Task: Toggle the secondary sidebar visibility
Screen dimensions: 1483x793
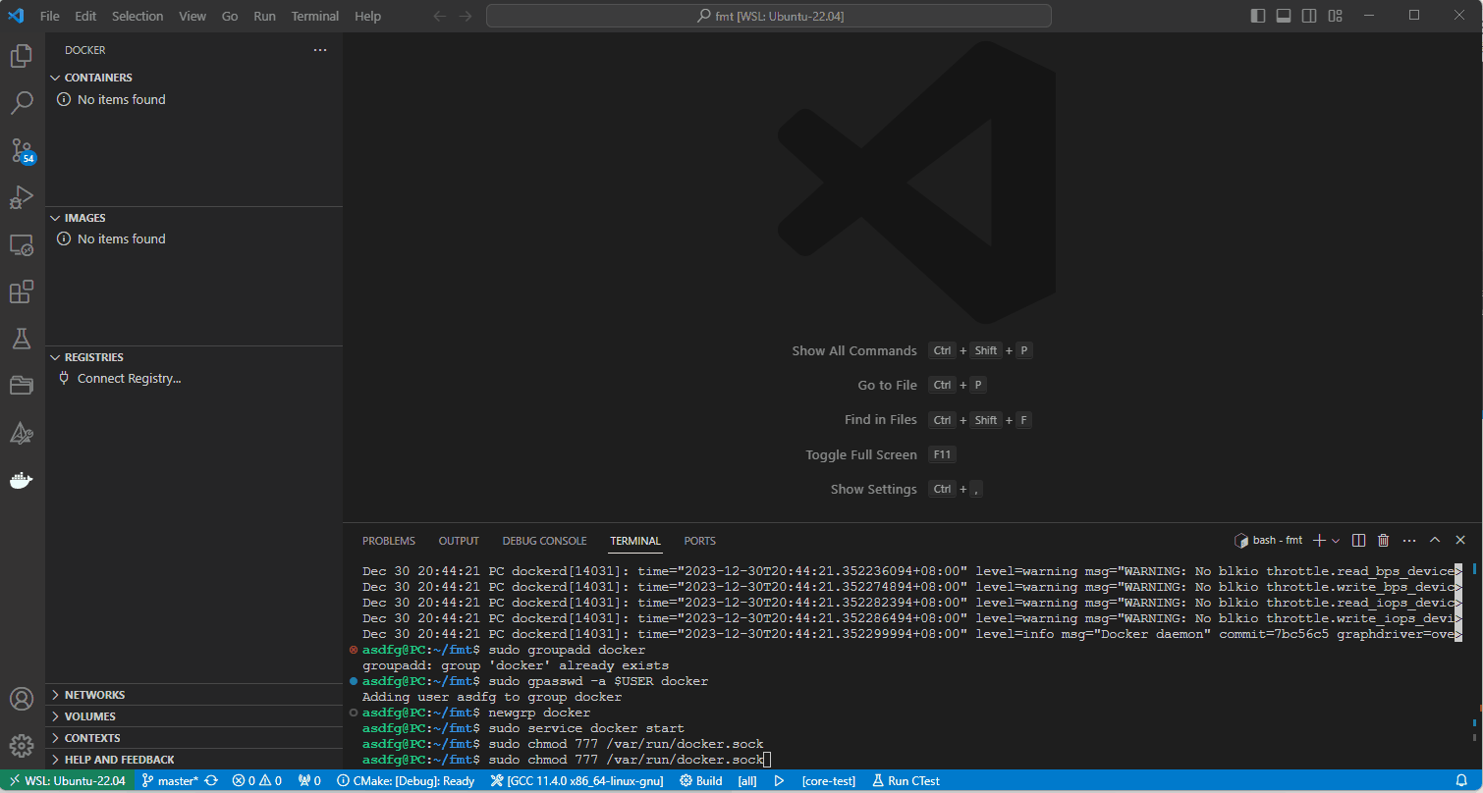Action: [1309, 15]
